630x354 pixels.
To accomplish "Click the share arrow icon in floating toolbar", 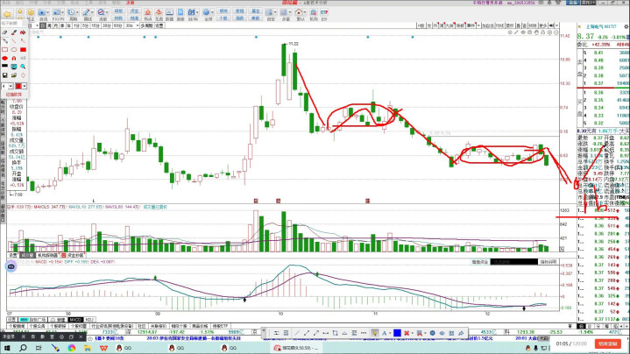I will (461, 333).
